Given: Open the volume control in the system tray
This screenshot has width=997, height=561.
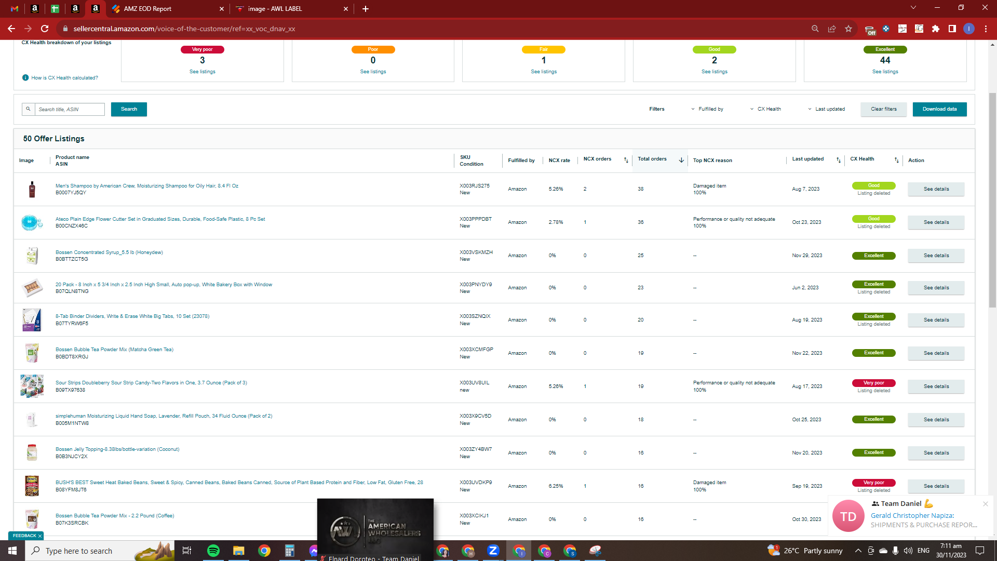Looking at the screenshot, I should point(908,551).
